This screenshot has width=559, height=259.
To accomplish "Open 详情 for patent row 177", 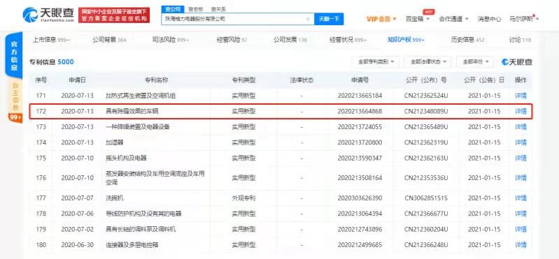I will coord(521,198).
